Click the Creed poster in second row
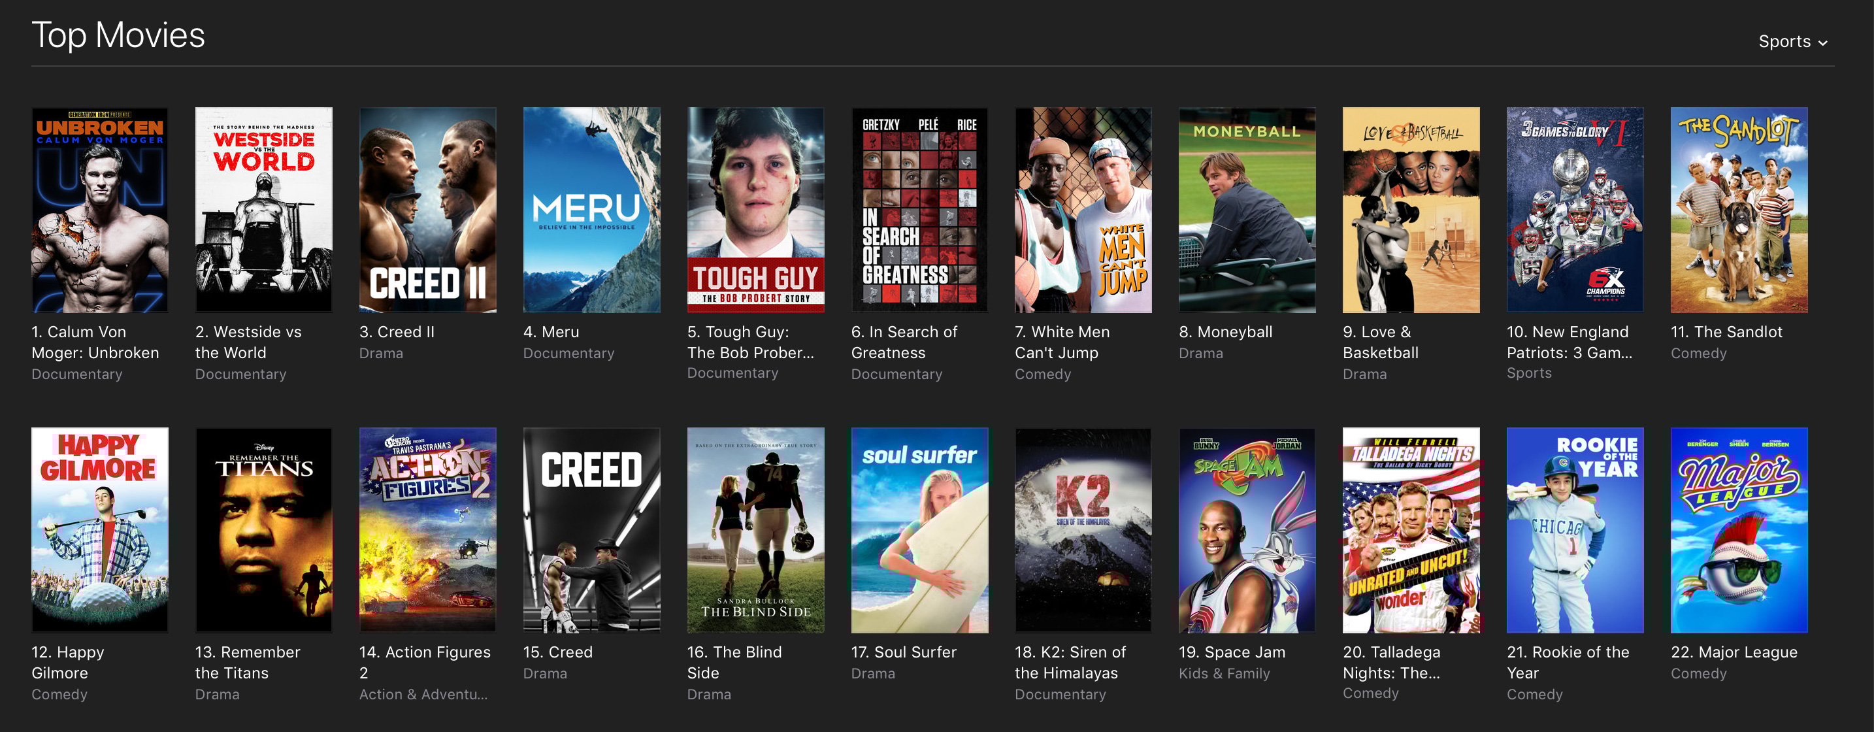This screenshot has width=1874, height=732. [x=591, y=529]
